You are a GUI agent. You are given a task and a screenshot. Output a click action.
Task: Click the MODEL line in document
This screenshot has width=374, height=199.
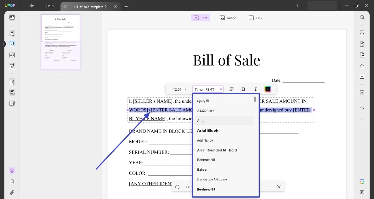[160, 142]
